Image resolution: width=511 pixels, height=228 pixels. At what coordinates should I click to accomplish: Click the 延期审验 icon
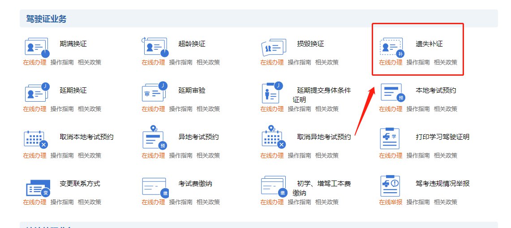155,91
